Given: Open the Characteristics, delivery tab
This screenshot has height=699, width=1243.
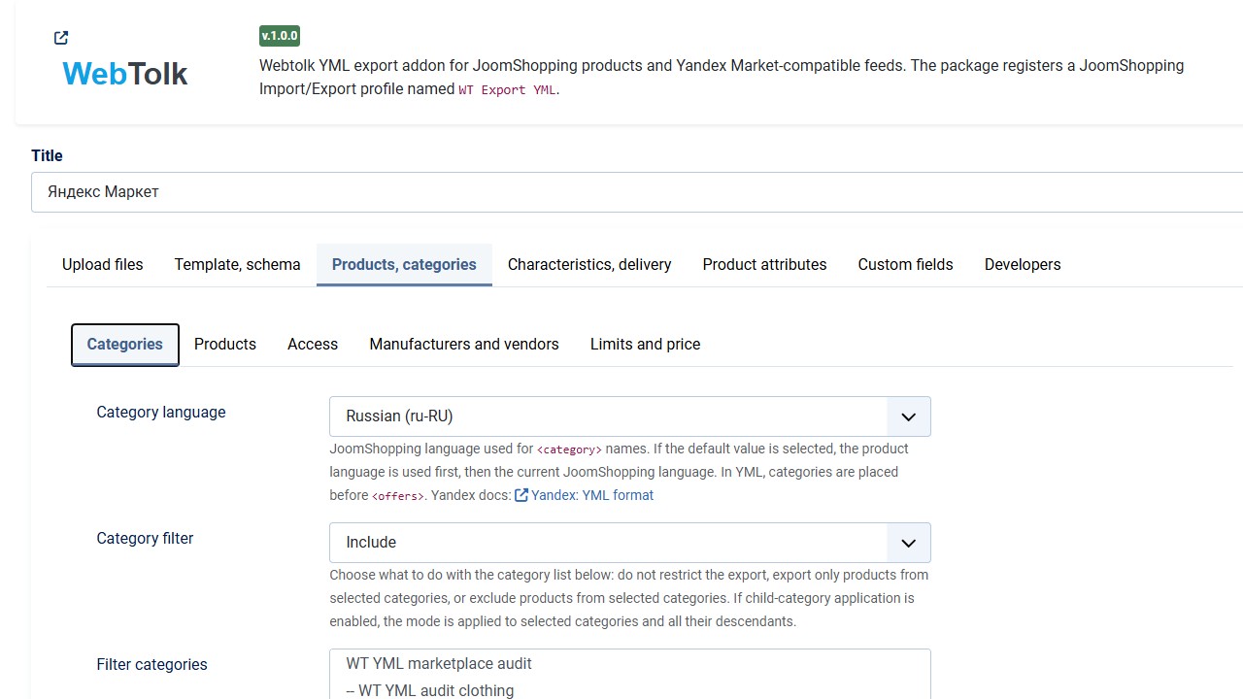Looking at the screenshot, I should pos(589,264).
